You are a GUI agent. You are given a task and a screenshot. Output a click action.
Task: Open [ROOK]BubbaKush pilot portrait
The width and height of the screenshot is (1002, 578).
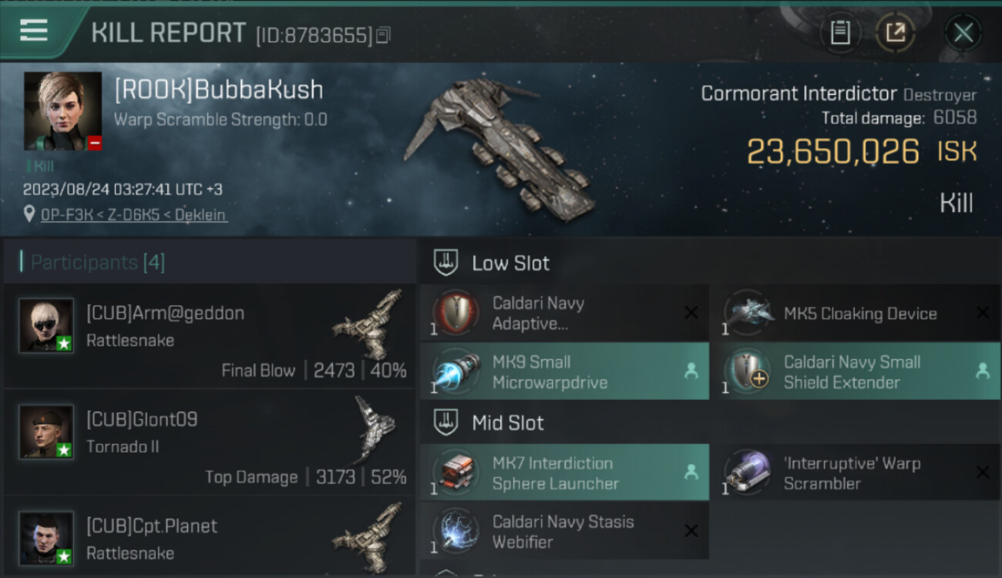pyautogui.click(x=62, y=111)
